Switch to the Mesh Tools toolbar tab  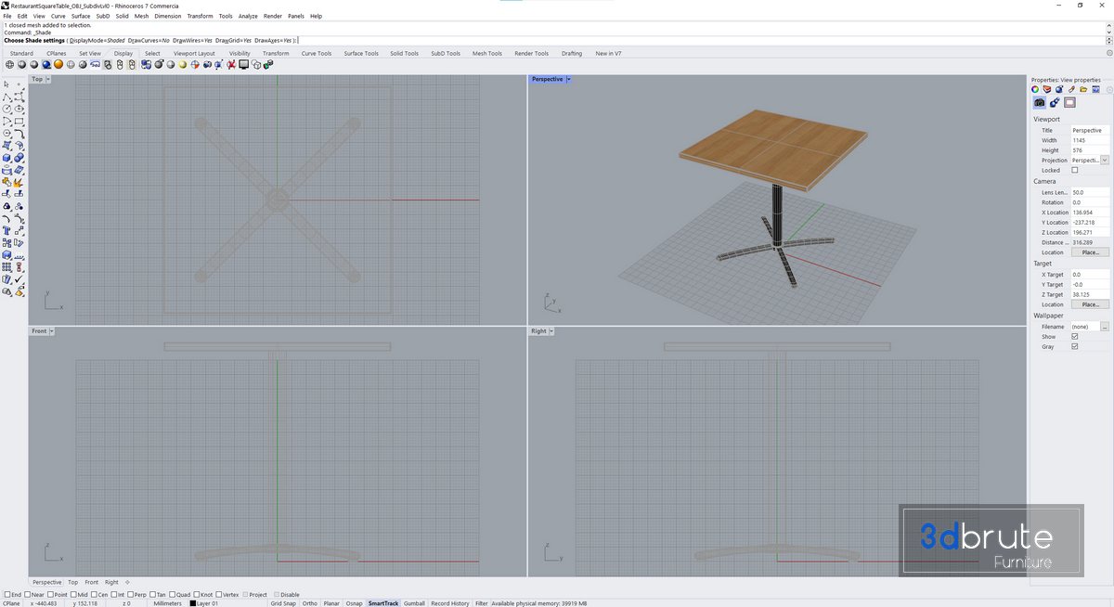[487, 54]
